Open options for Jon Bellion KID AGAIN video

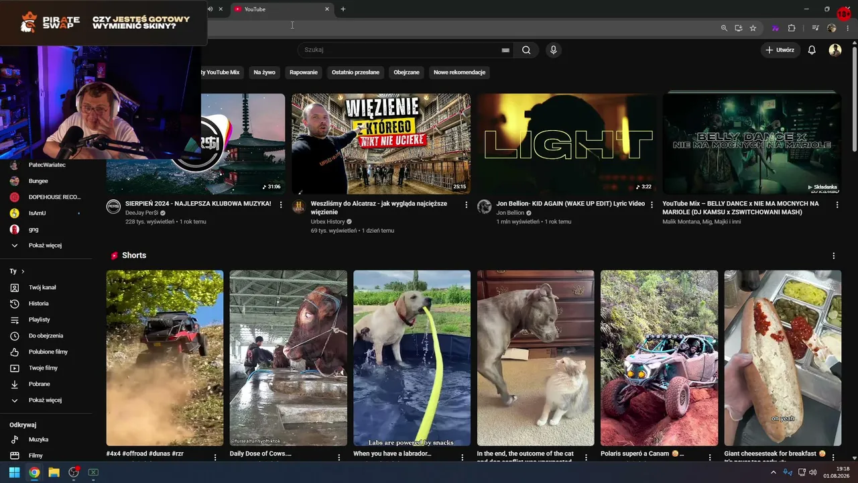pos(652,205)
